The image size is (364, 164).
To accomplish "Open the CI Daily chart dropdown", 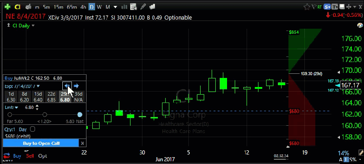I will pyautogui.click(x=33, y=26).
